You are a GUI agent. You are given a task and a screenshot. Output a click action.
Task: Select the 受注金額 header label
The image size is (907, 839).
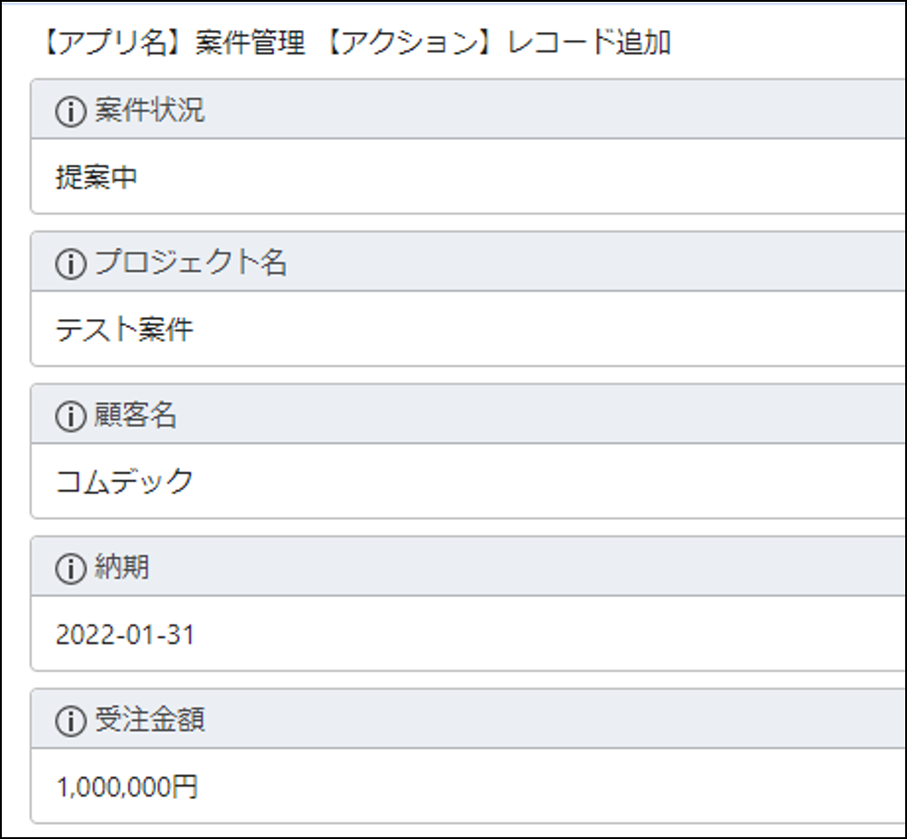(x=150, y=720)
